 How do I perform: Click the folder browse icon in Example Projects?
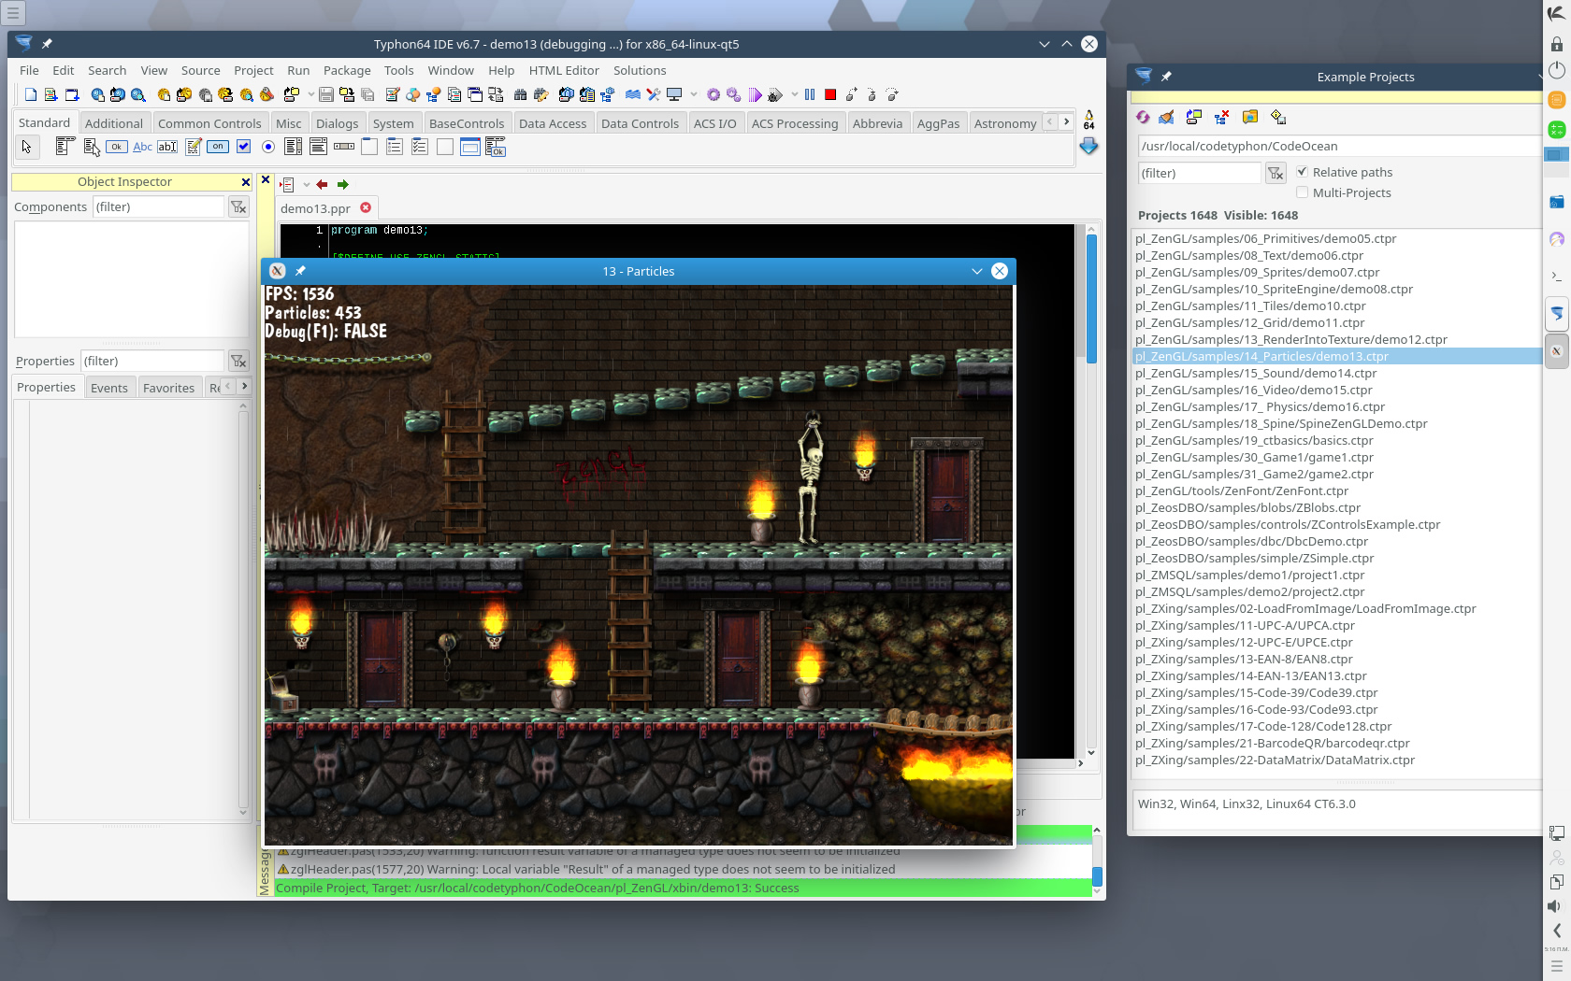click(1250, 118)
